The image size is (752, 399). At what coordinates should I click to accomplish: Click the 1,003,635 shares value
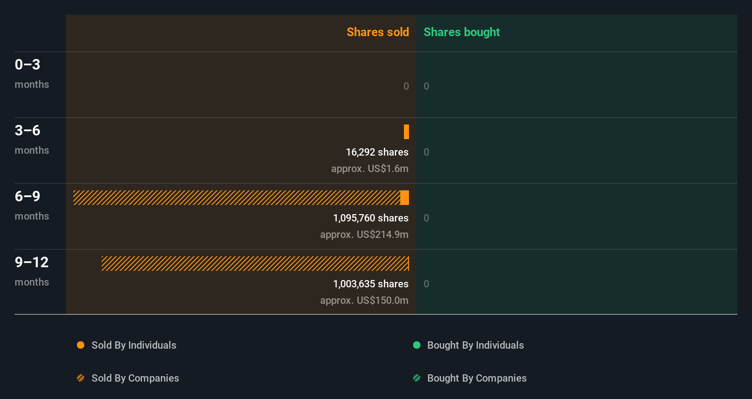point(371,284)
